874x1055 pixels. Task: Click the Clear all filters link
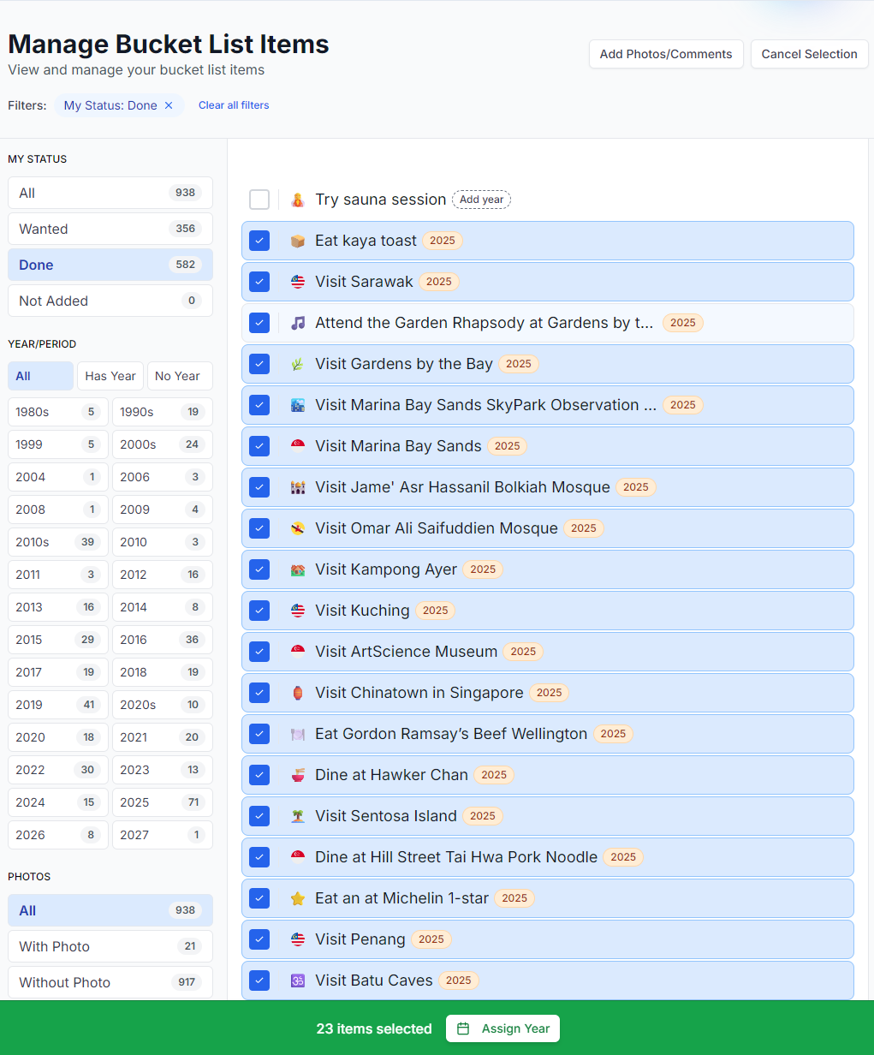(233, 104)
